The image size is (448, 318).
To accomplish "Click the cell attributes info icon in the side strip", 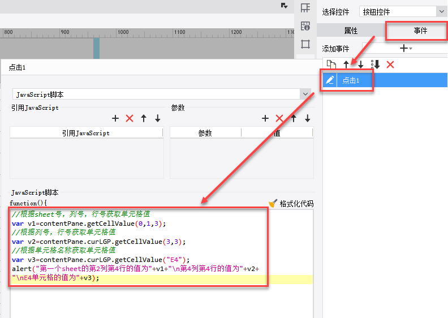I will [x=305, y=26].
